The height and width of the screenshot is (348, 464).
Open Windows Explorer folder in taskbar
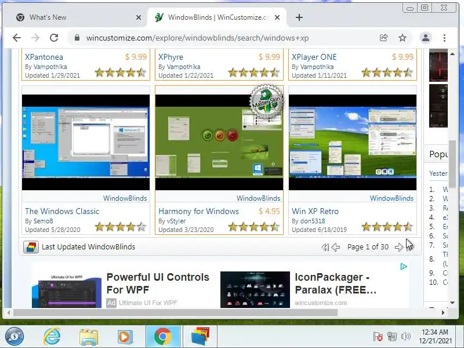(89, 337)
